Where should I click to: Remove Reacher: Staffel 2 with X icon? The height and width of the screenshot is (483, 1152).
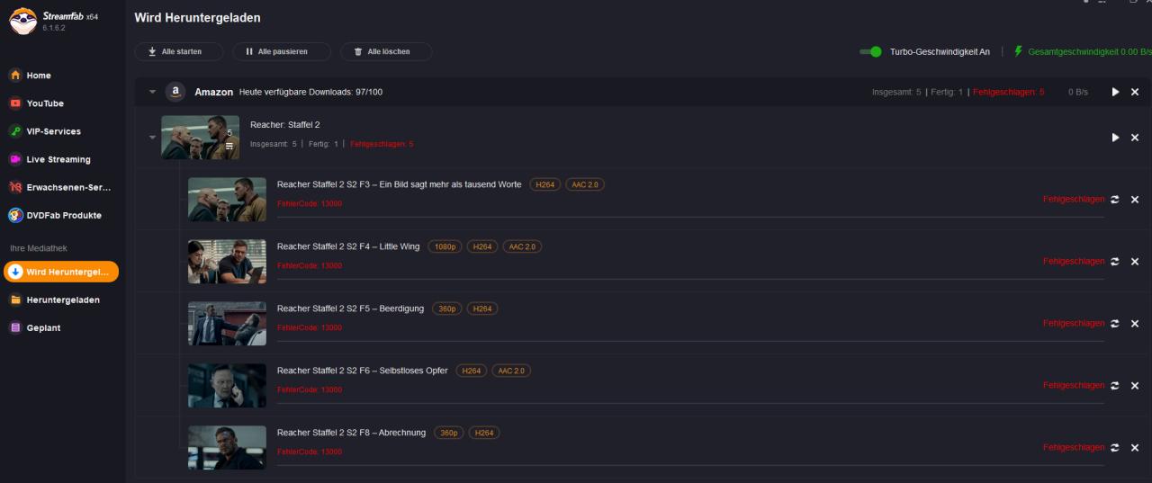pos(1135,137)
